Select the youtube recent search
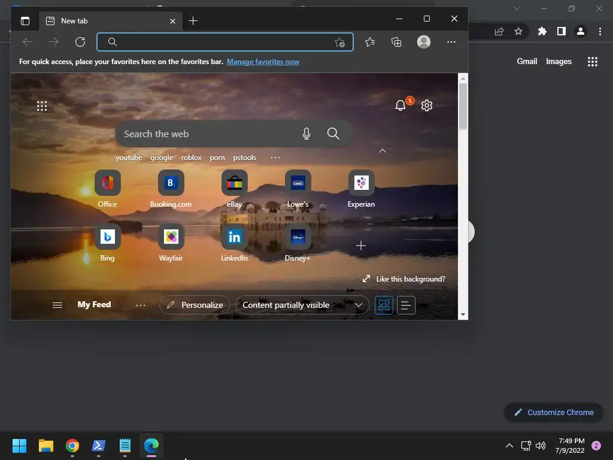This screenshot has height=460, width=613. point(129,158)
